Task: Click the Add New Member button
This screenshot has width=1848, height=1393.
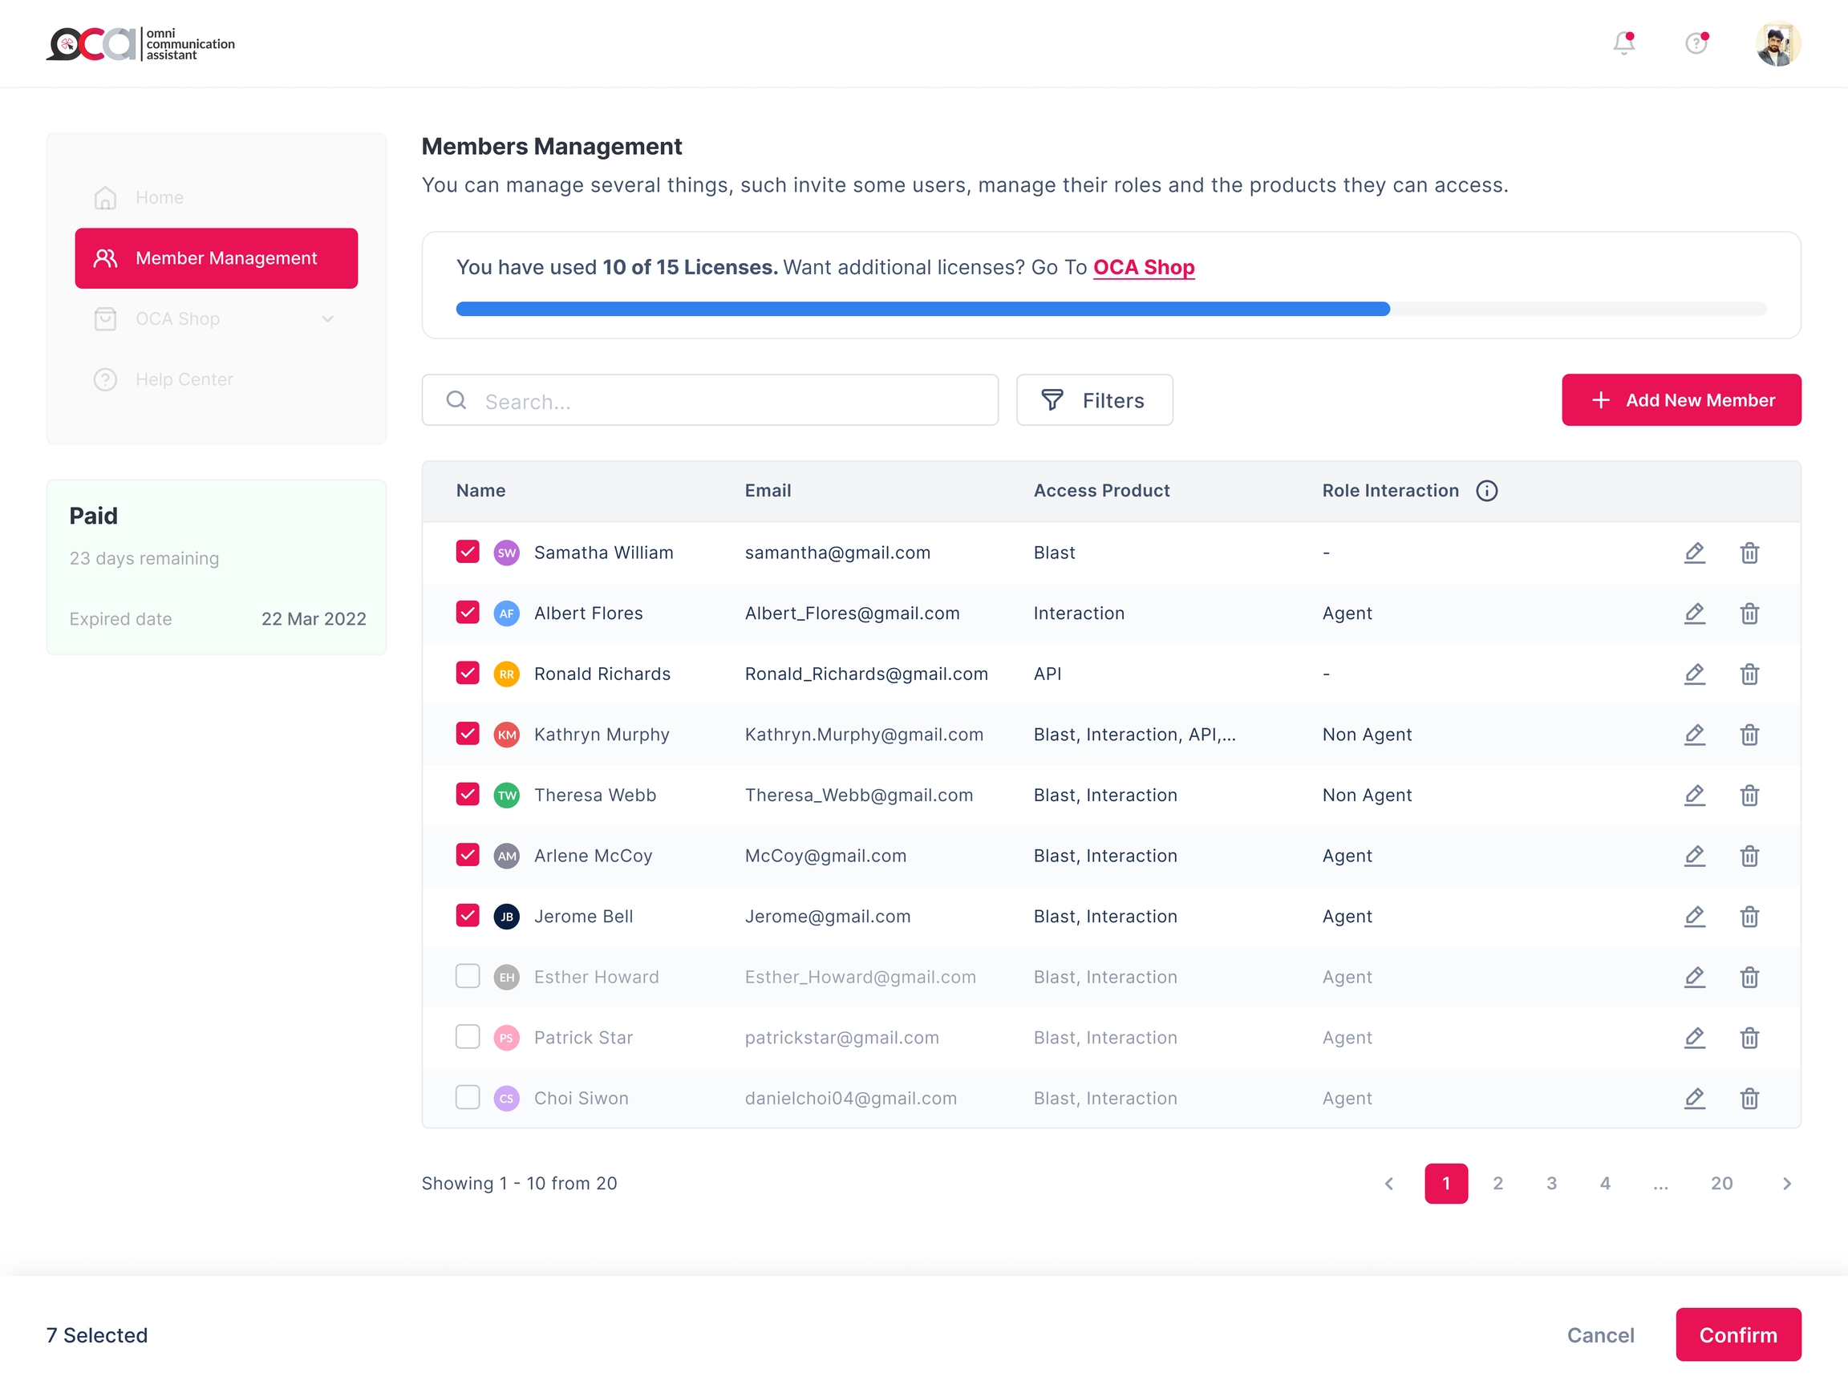Action: click(1681, 401)
